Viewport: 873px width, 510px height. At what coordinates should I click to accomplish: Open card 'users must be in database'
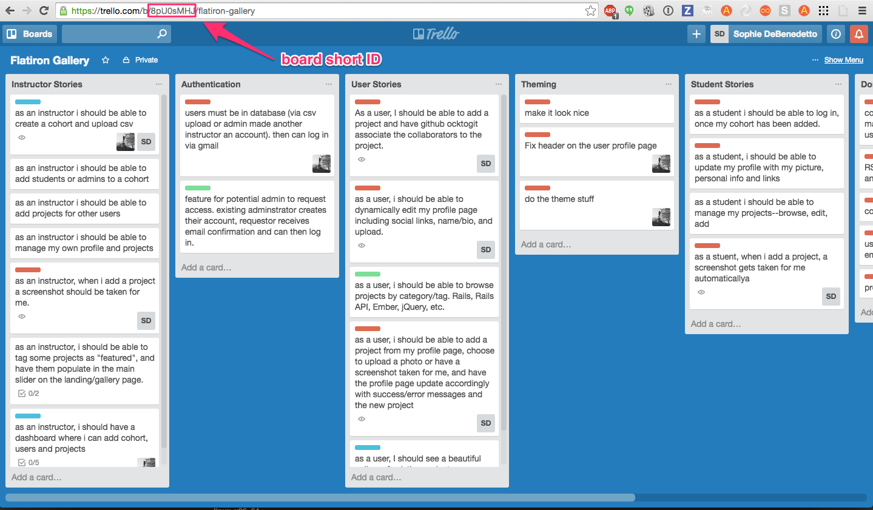257,135
